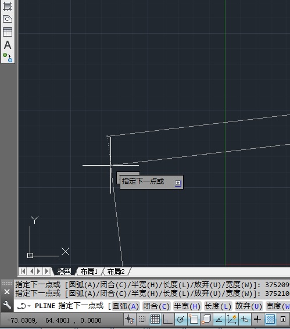The image size is (290, 329).
Task: Open command line customize wrench icon
Action: pyautogui.click(x=7, y=305)
